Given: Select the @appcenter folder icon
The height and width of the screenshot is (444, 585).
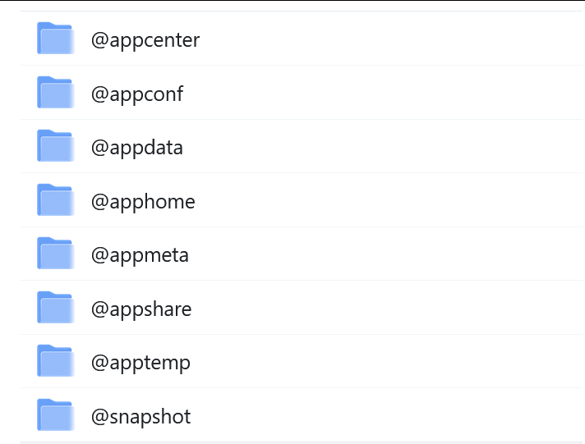Looking at the screenshot, I should [55, 38].
